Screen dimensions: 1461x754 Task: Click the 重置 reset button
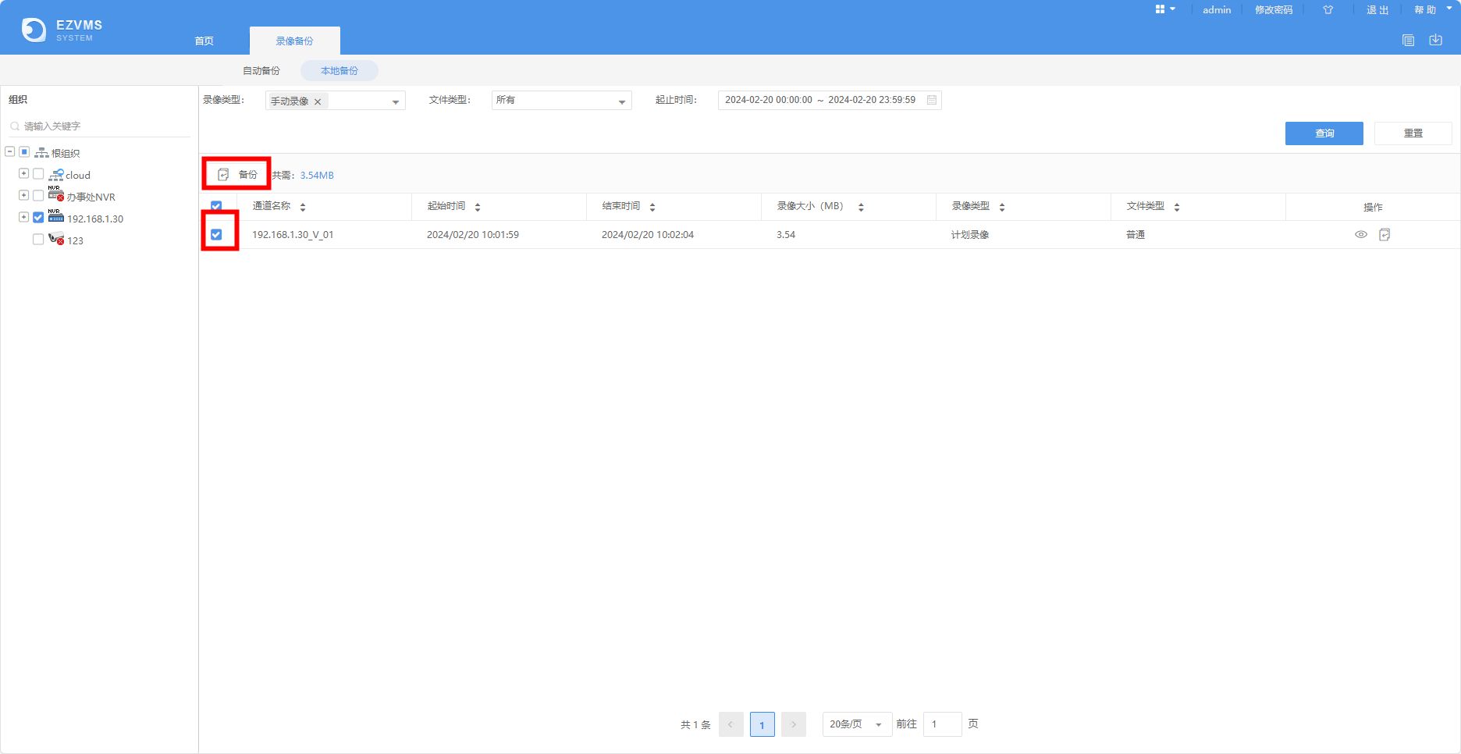point(1413,133)
